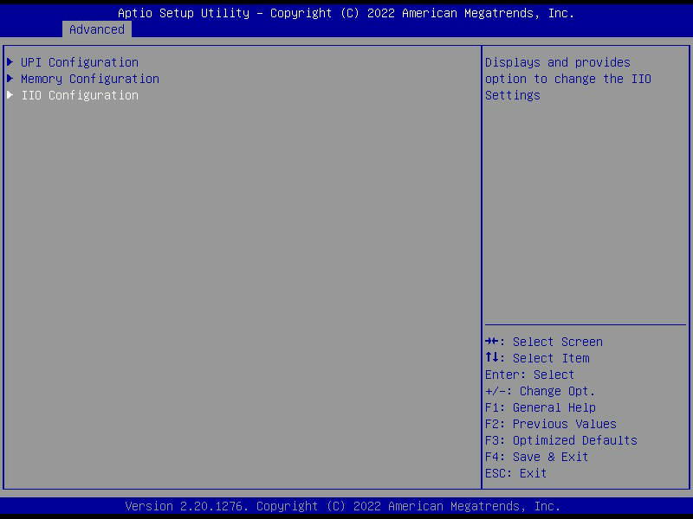The image size is (693, 519).
Task: Click the +/-: Change Opt. hint
Action: click(x=540, y=391)
